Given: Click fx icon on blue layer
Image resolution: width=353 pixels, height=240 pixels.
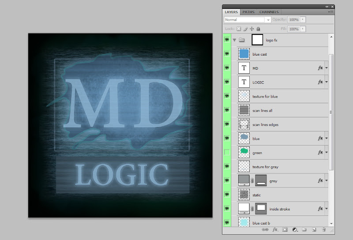Looking at the screenshot, I should point(320,138).
